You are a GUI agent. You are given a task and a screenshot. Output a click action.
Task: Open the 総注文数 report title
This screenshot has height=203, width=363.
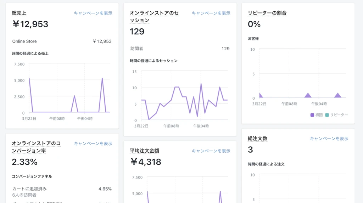(257, 139)
